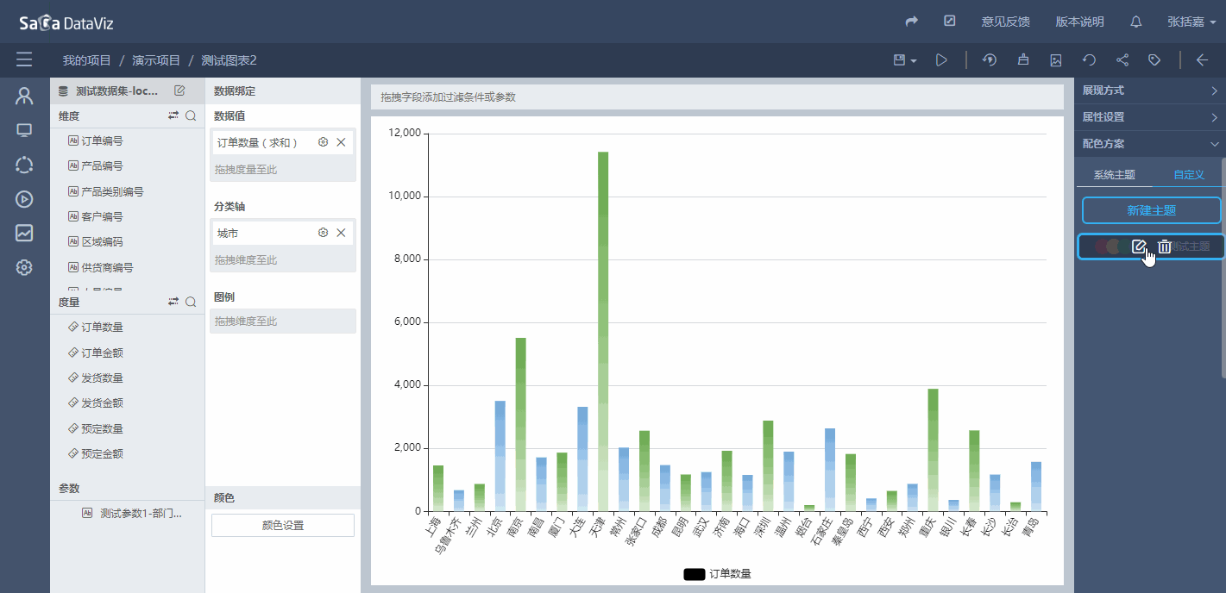Image resolution: width=1226 pixels, height=593 pixels.
Task: Click the tag toolbar icon
Action: (1154, 60)
